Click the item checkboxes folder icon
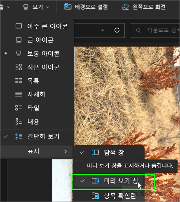This screenshot has height=202, width=180. click(x=95, y=196)
